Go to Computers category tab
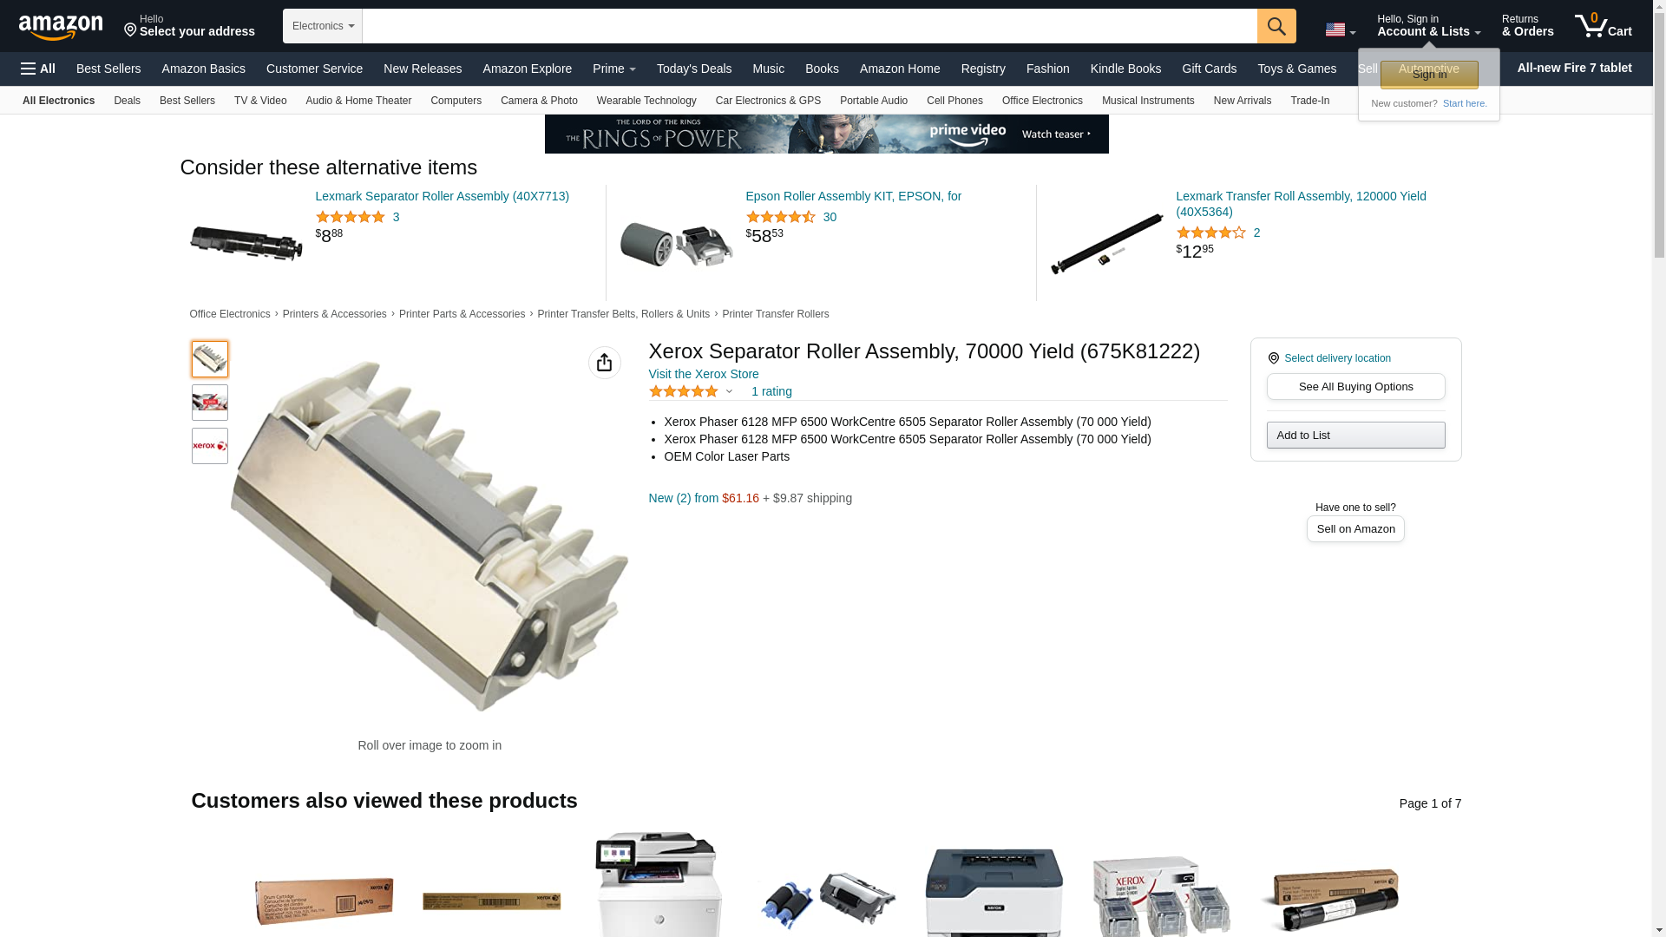 (x=456, y=101)
